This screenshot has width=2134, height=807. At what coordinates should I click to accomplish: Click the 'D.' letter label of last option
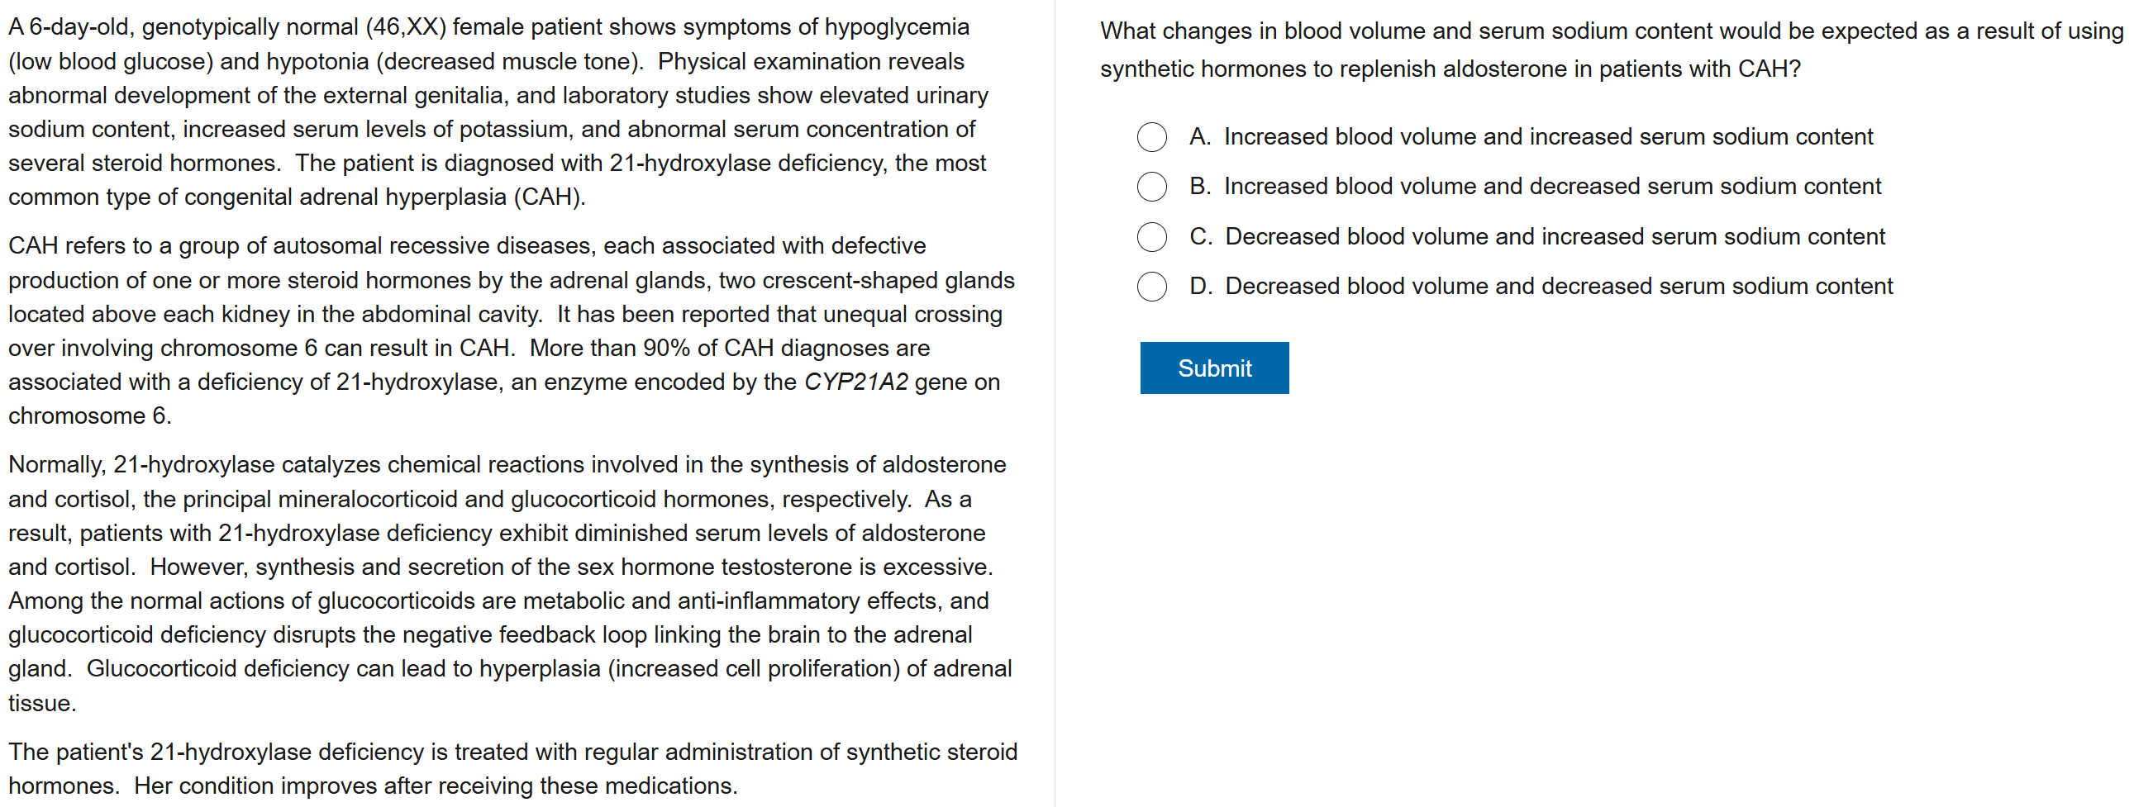click(x=1200, y=287)
